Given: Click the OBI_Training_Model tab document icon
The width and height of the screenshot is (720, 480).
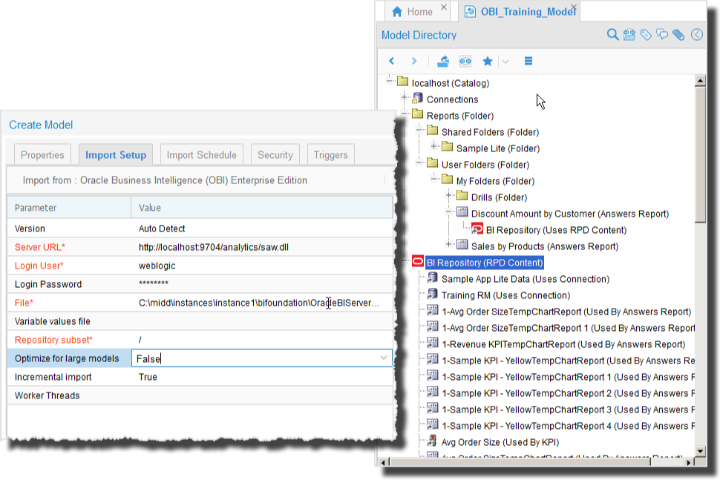Looking at the screenshot, I should point(470,12).
